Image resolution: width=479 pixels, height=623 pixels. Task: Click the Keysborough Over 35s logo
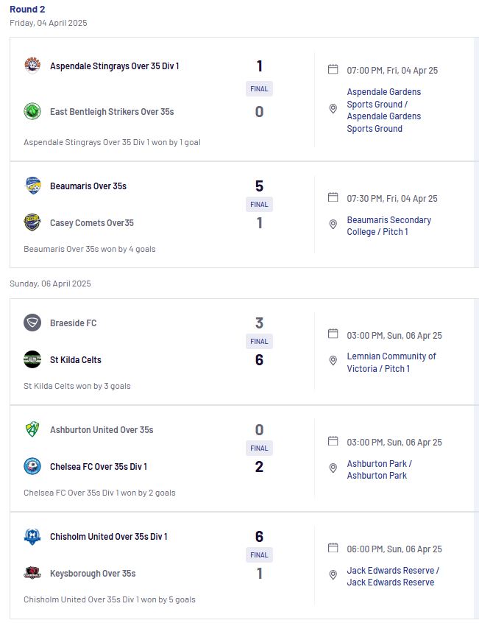(32, 574)
